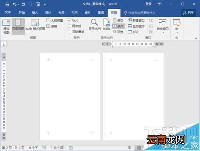Open the 文件 tab
Screen dimensions: 200x151
(x=8, y=12)
